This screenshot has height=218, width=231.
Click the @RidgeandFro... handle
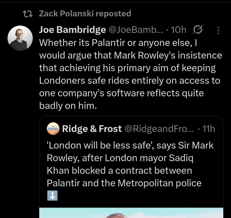tap(159, 129)
